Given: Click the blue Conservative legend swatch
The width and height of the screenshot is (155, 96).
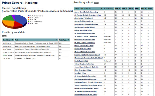Looking at the screenshot, I should 28,16.
